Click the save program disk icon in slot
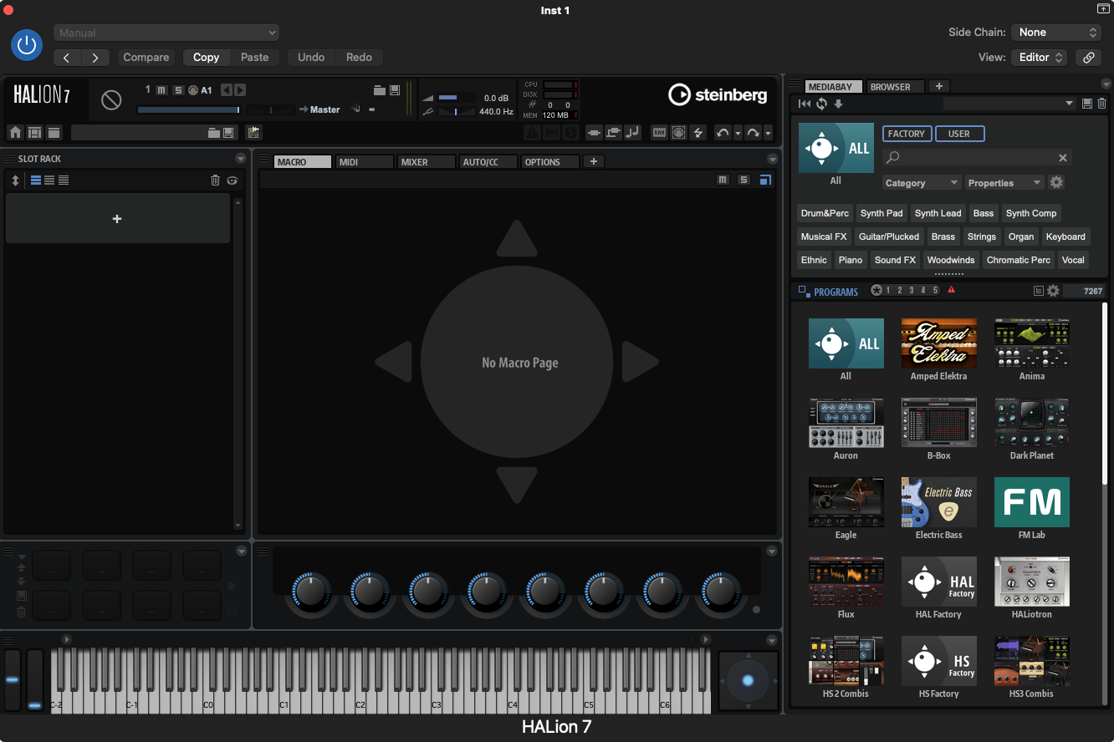 [x=395, y=90]
